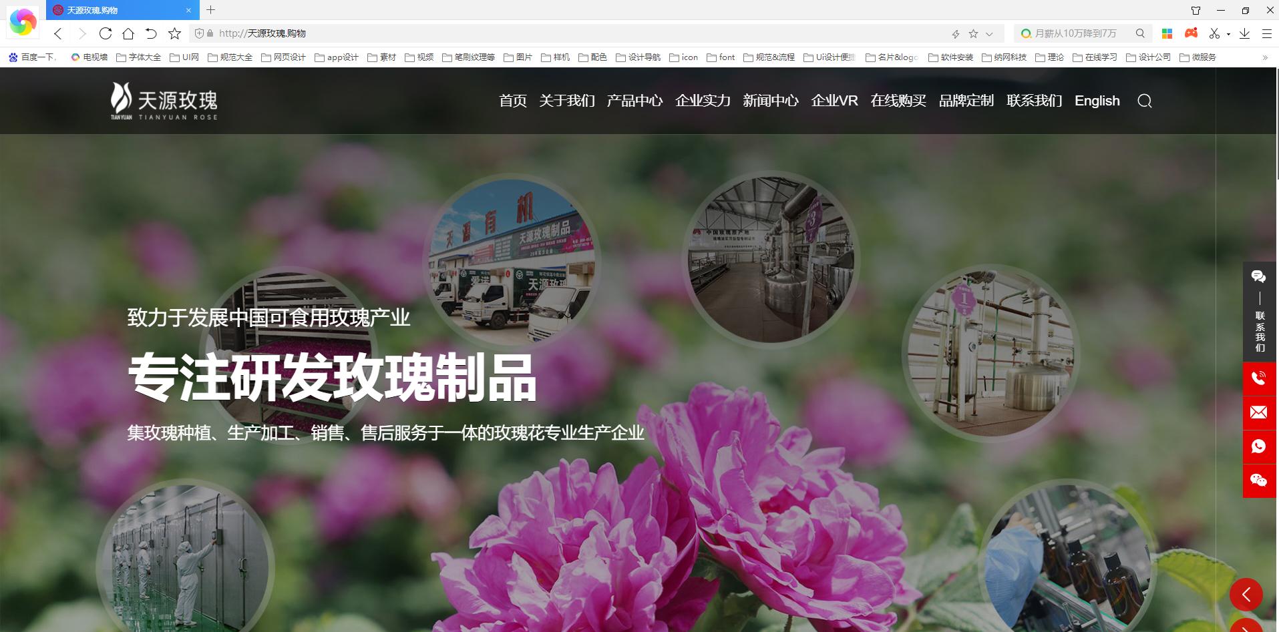This screenshot has width=1279, height=632.
Task: Click the browser search magnifier icon
Action: pyautogui.click(x=1140, y=33)
